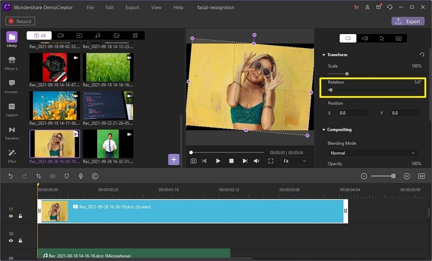
Task: Adjust the Rotation slider
Action: (375, 90)
